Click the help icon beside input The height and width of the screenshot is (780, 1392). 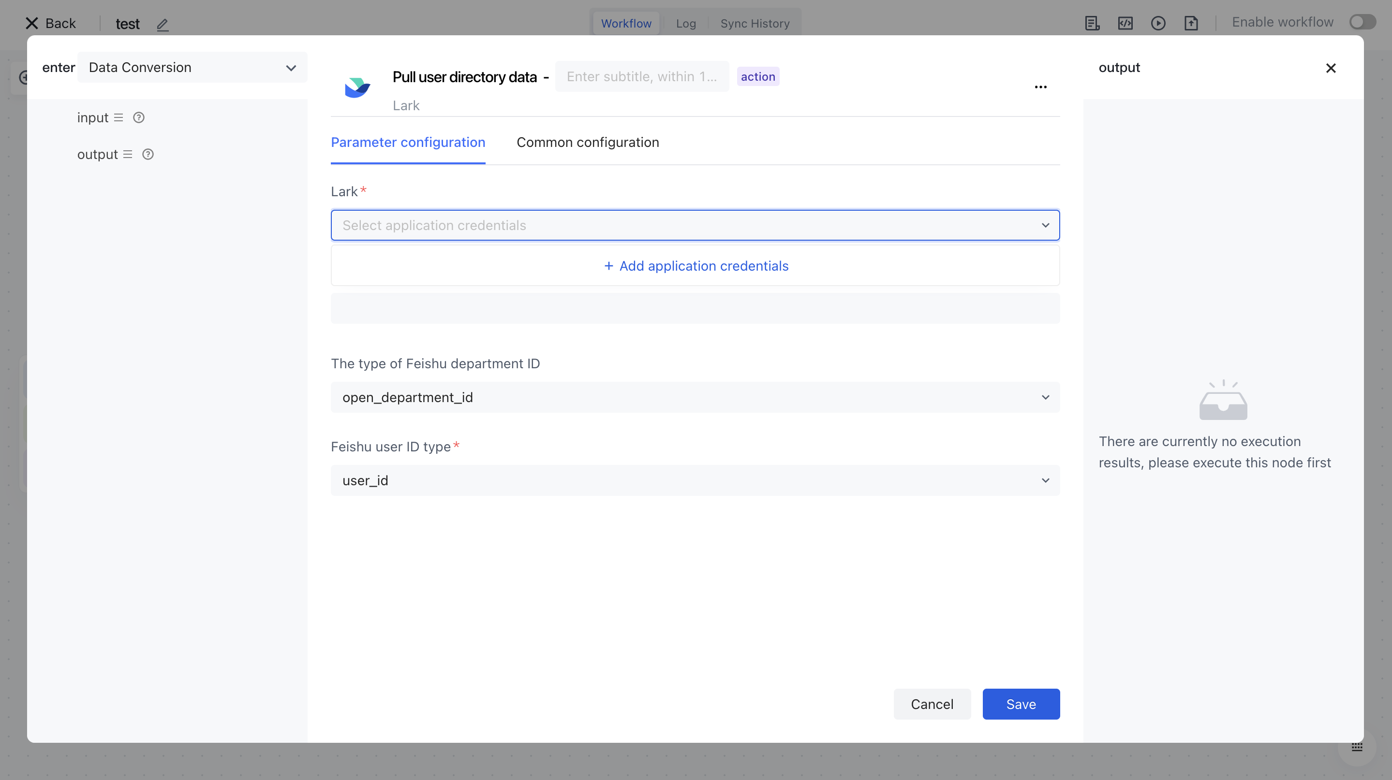tap(139, 117)
